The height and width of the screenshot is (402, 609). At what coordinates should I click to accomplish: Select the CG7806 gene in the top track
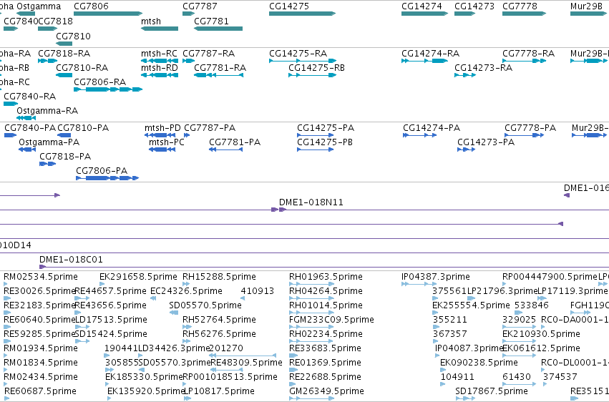[108, 14]
